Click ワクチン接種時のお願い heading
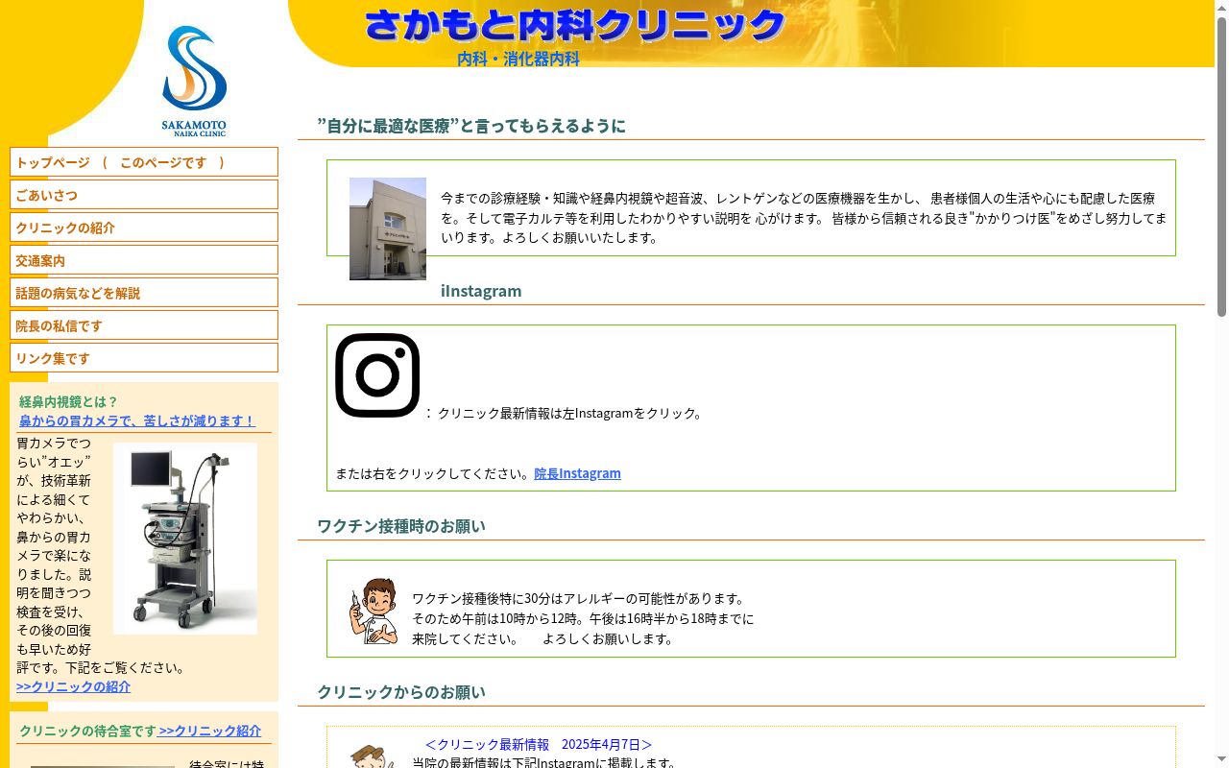 tap(401, 526)
